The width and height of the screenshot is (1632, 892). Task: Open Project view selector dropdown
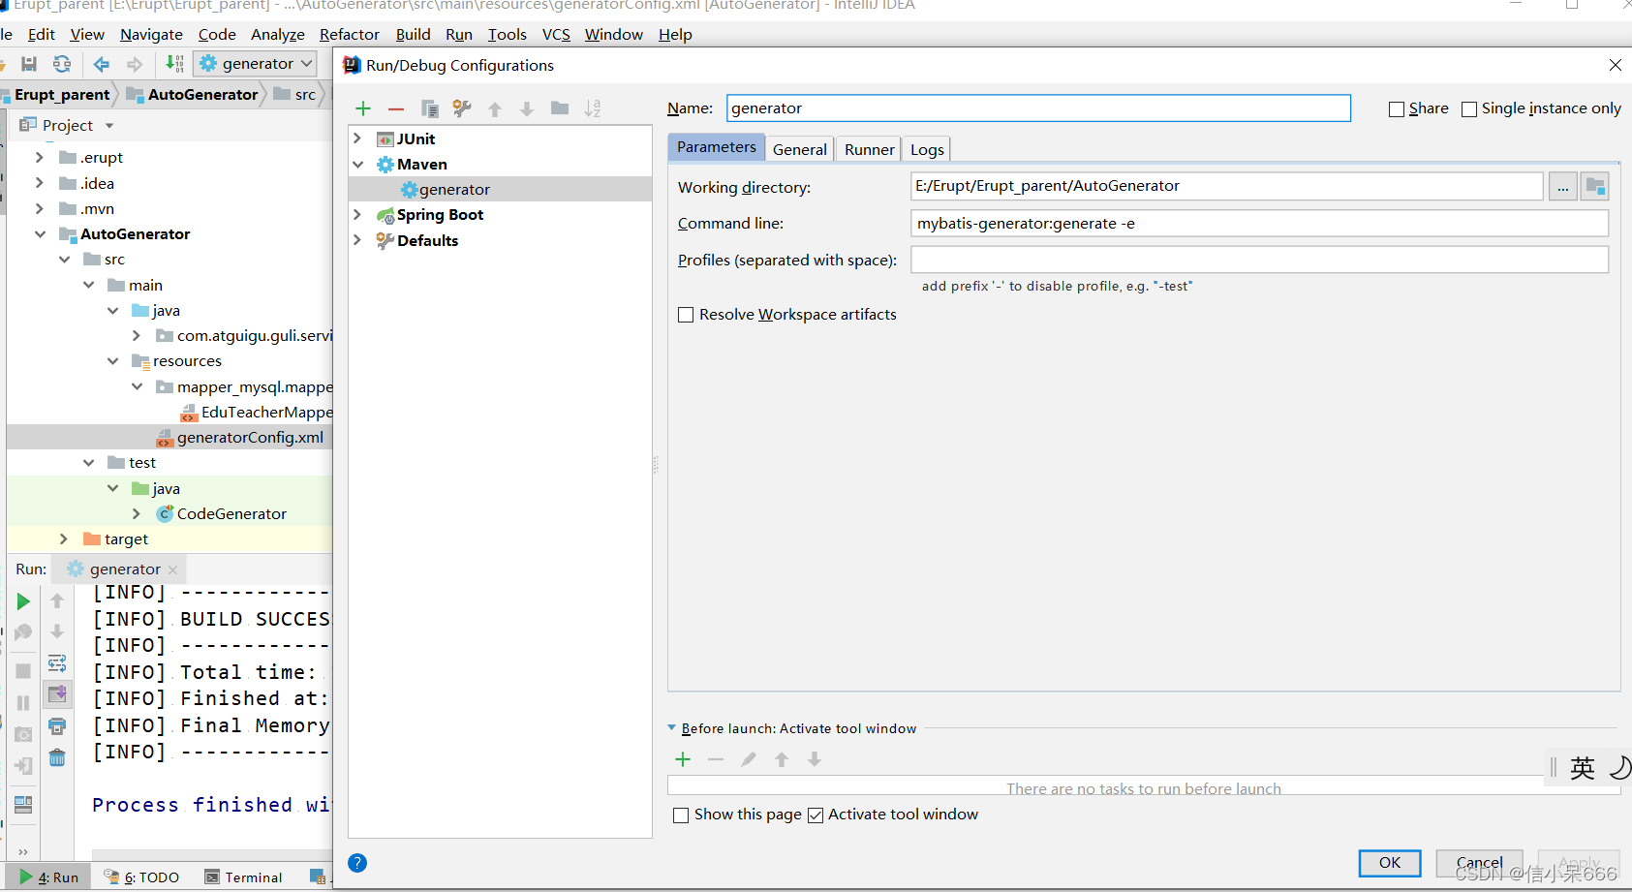coord(109,126)
